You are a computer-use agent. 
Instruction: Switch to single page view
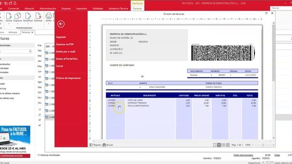(214, 145)
